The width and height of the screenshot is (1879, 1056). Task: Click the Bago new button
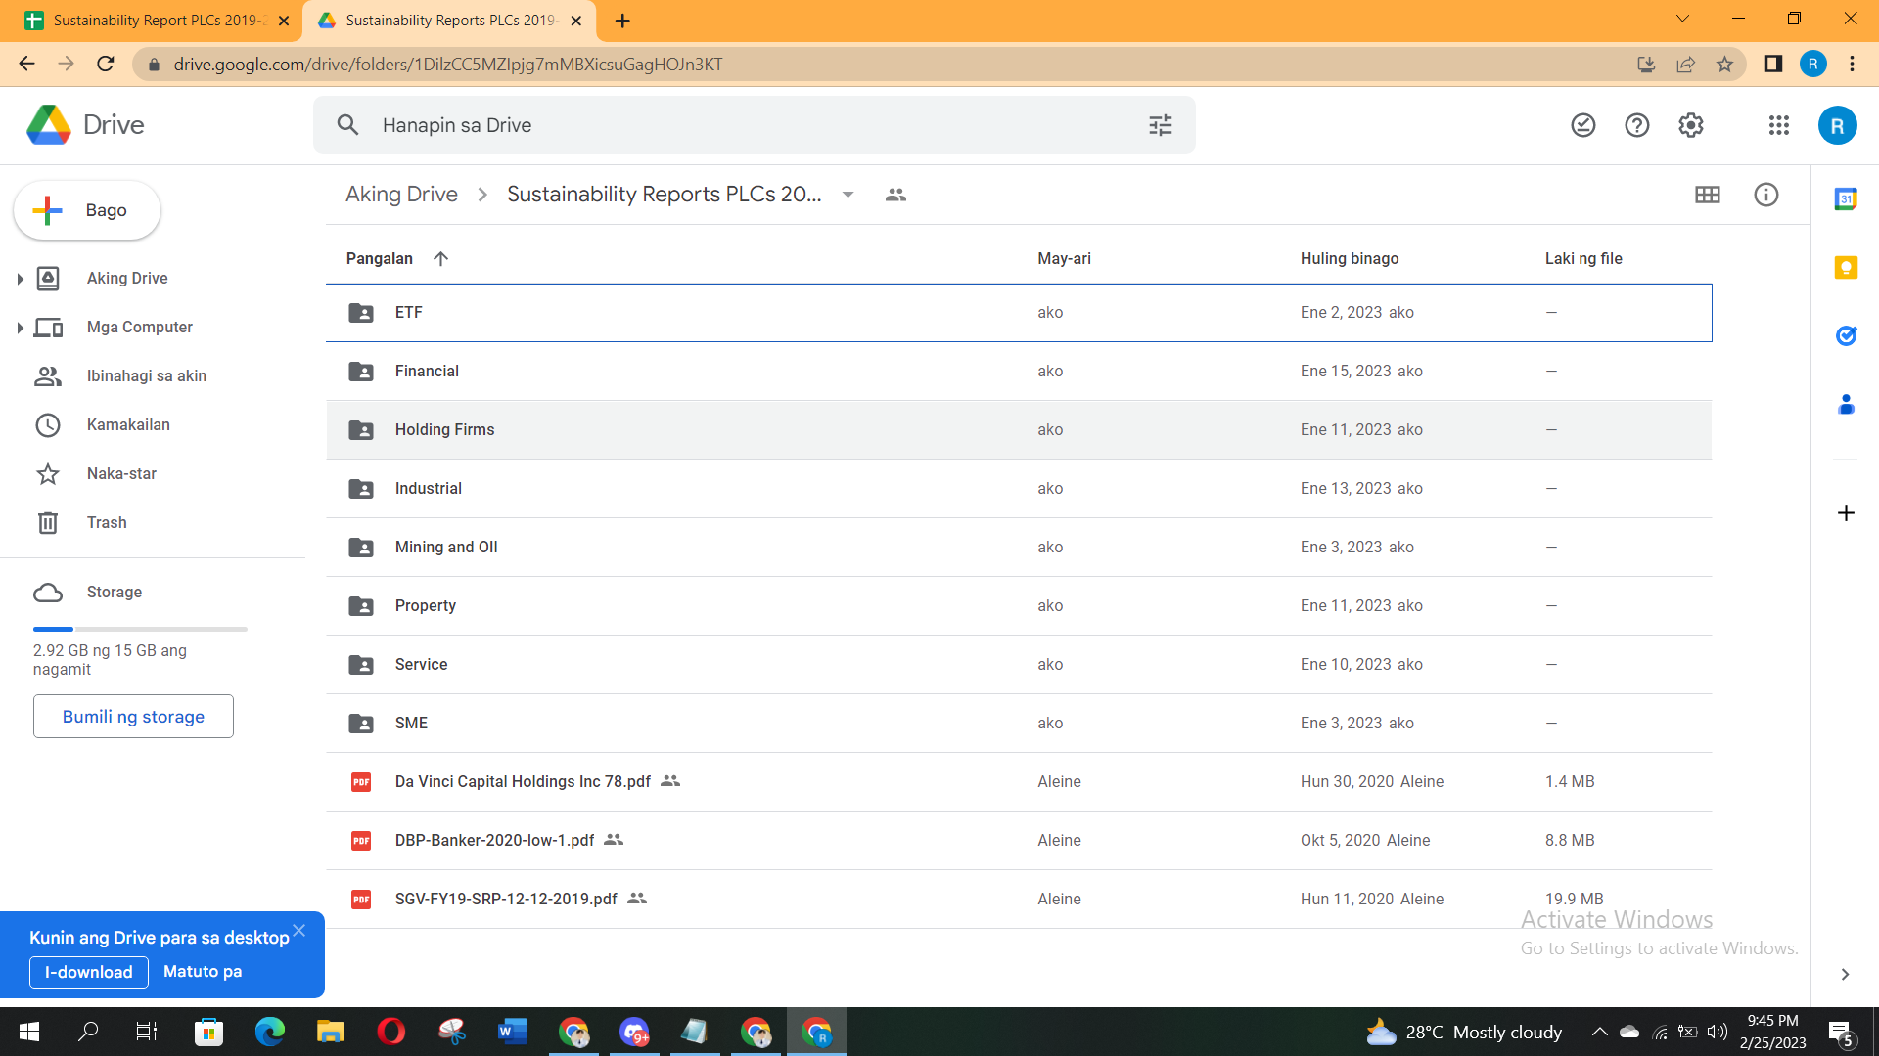(87, 210)
